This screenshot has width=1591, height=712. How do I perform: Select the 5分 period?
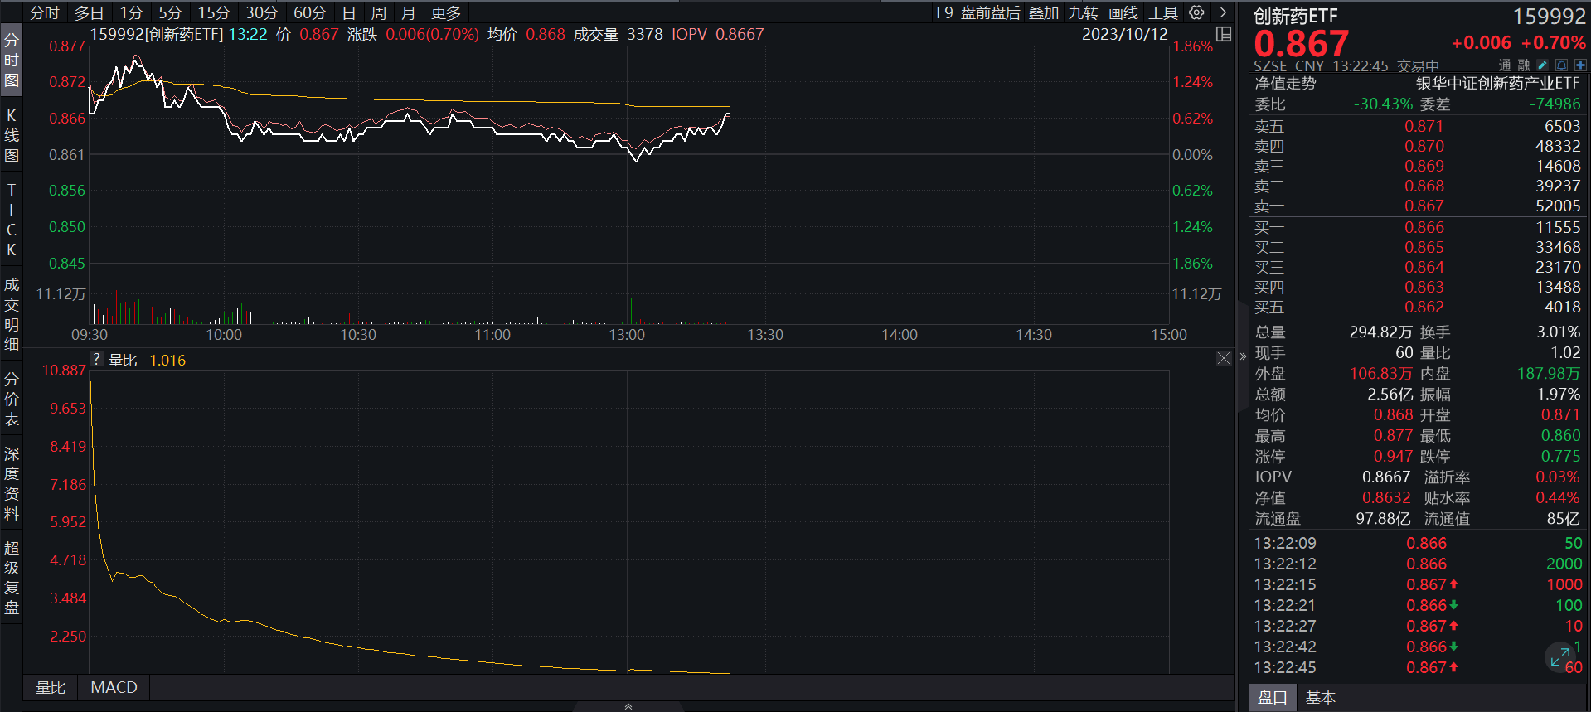(170, 12)
